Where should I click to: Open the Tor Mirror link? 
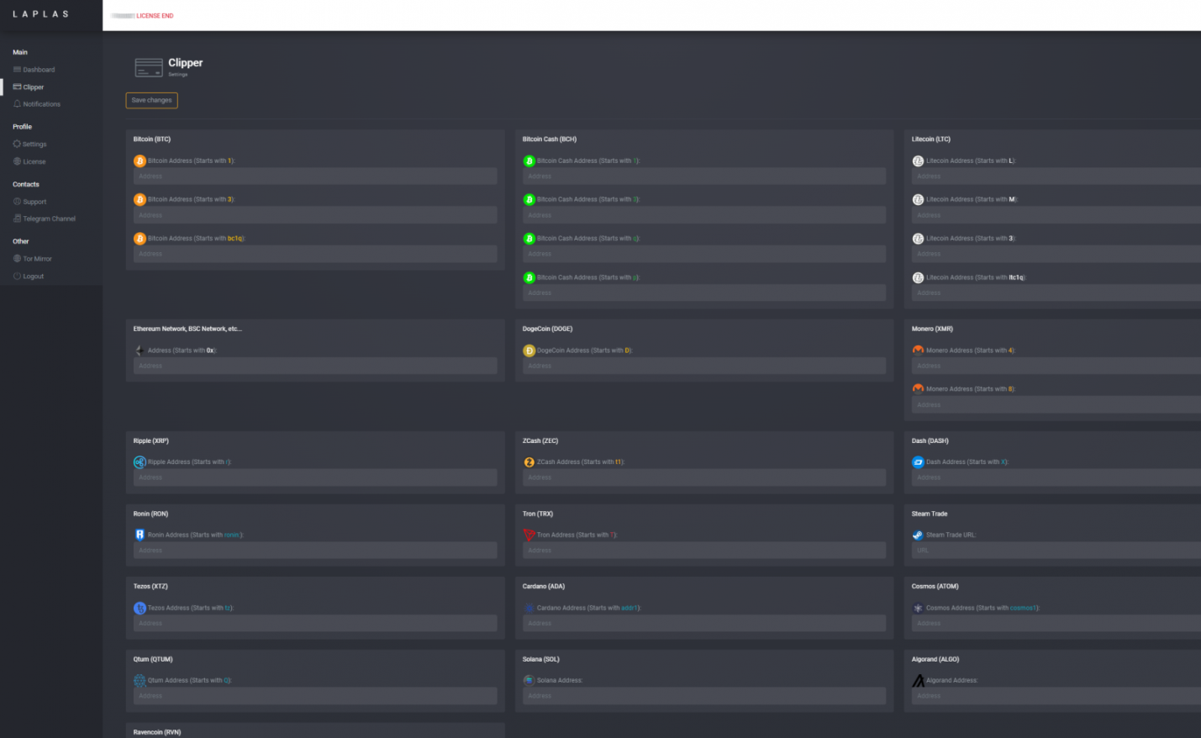pos(33,259)
